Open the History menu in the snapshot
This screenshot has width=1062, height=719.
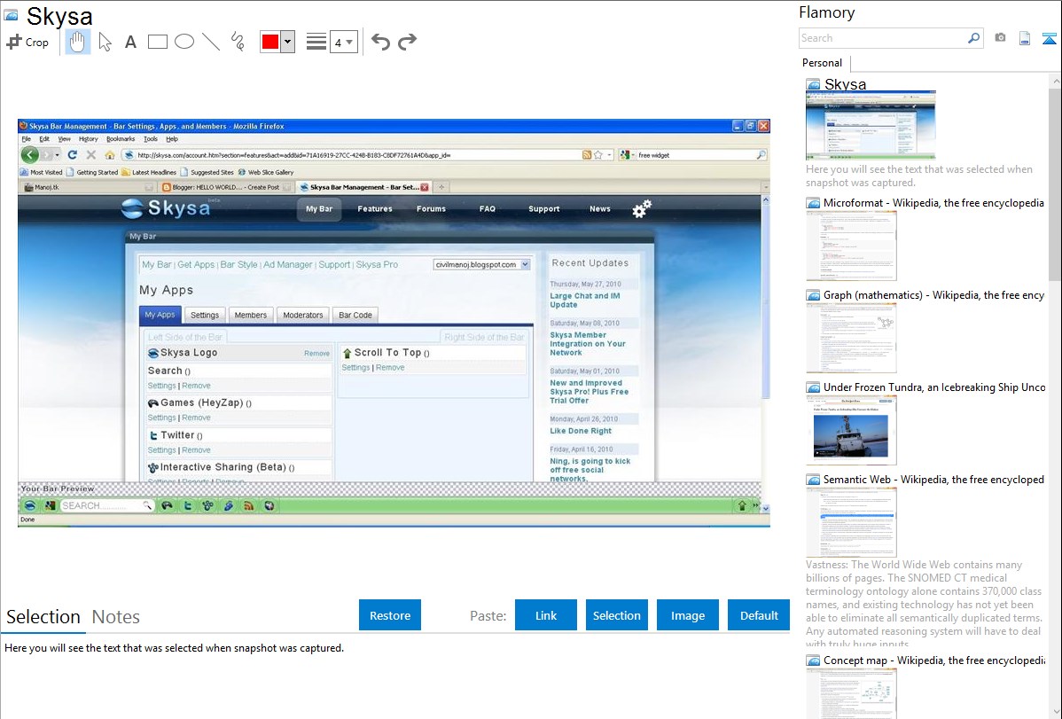click(88, 139)
